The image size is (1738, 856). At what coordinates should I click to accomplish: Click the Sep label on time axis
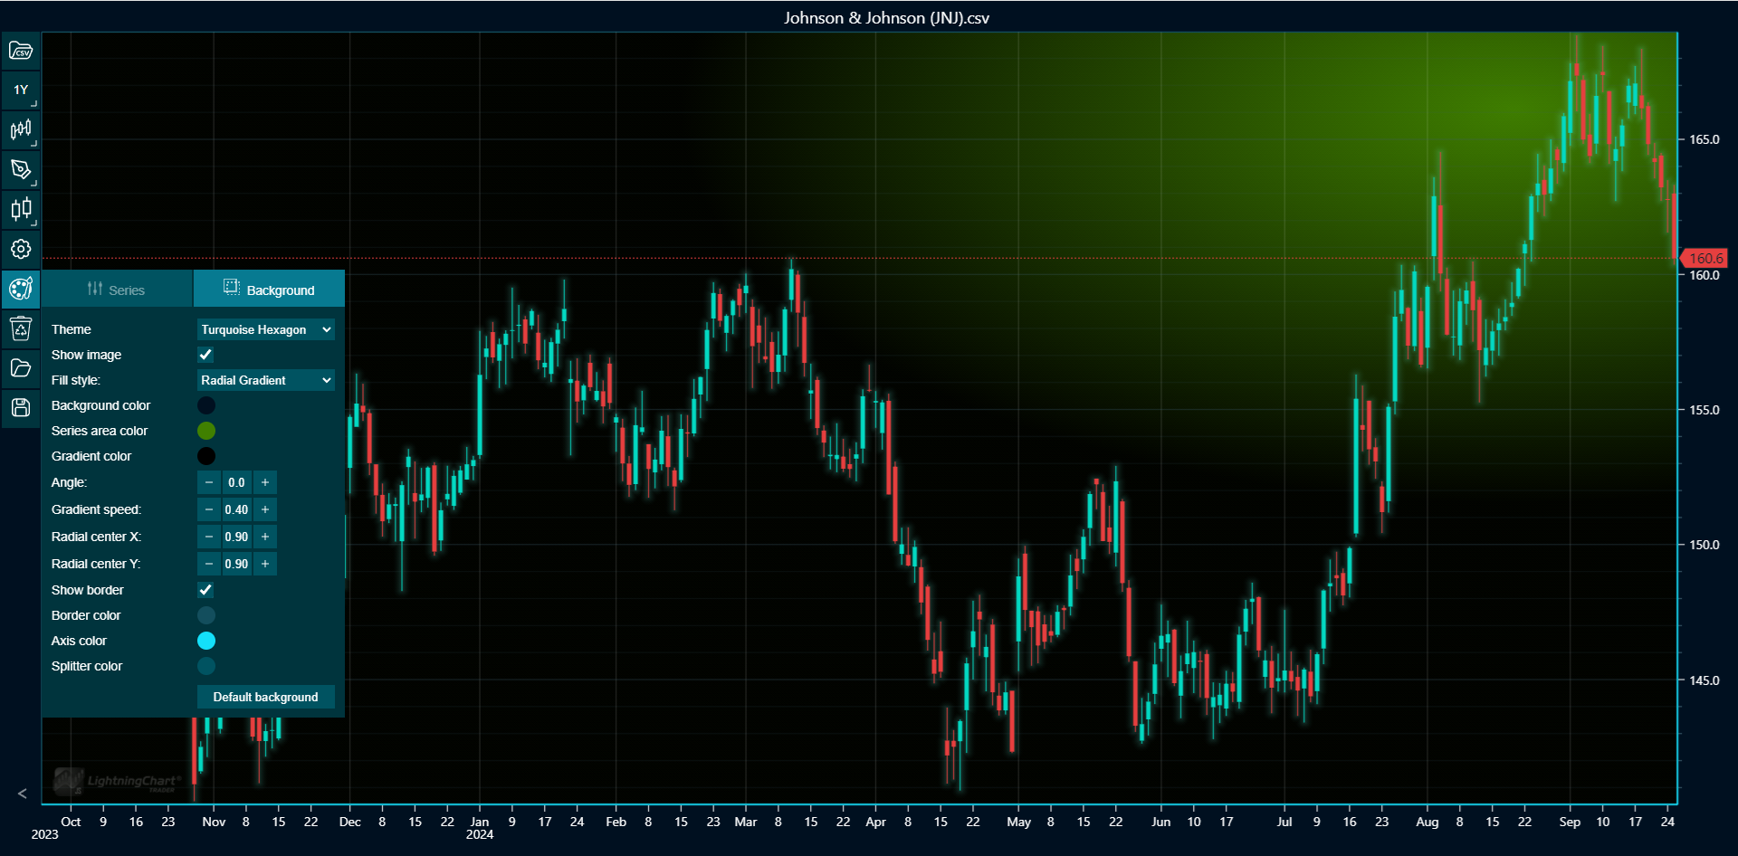pos(1570,822)
